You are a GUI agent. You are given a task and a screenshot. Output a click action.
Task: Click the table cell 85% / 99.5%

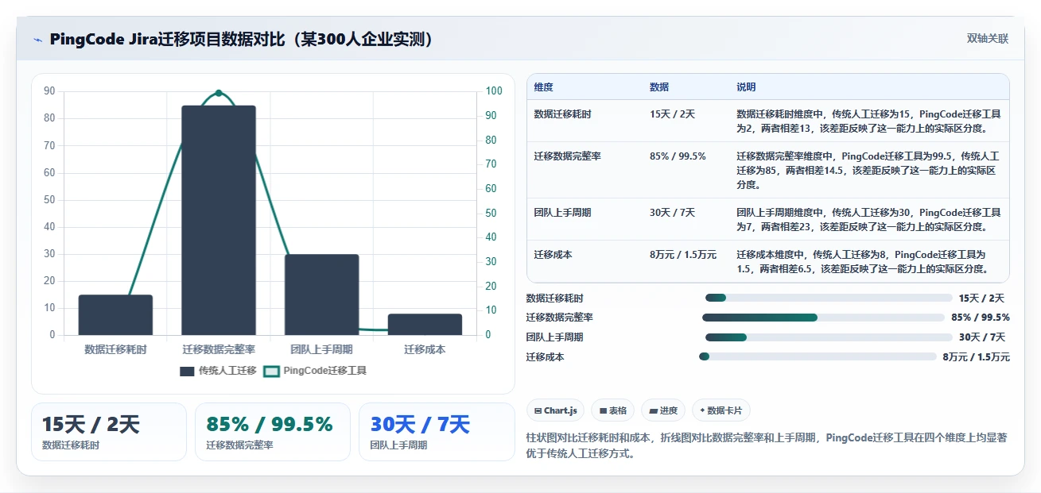tap(678, 156)
